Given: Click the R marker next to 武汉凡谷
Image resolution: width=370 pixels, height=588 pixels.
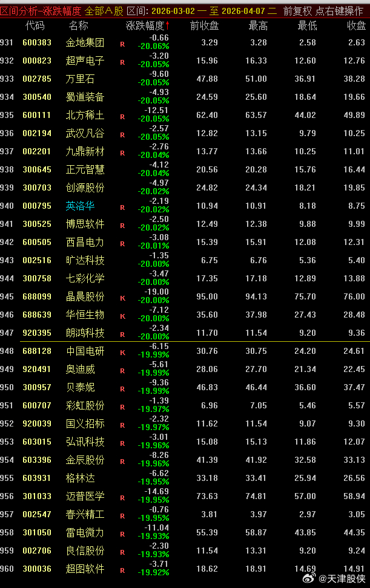Looking at the screenshot, I should click(x=122, y=135).
